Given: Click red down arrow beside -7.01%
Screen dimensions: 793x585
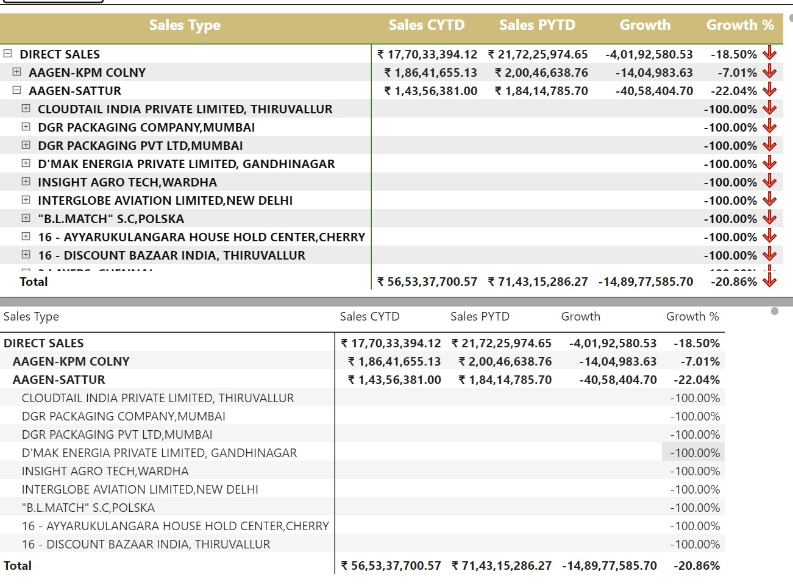Looking at the screenshot, I should (770, 71).
